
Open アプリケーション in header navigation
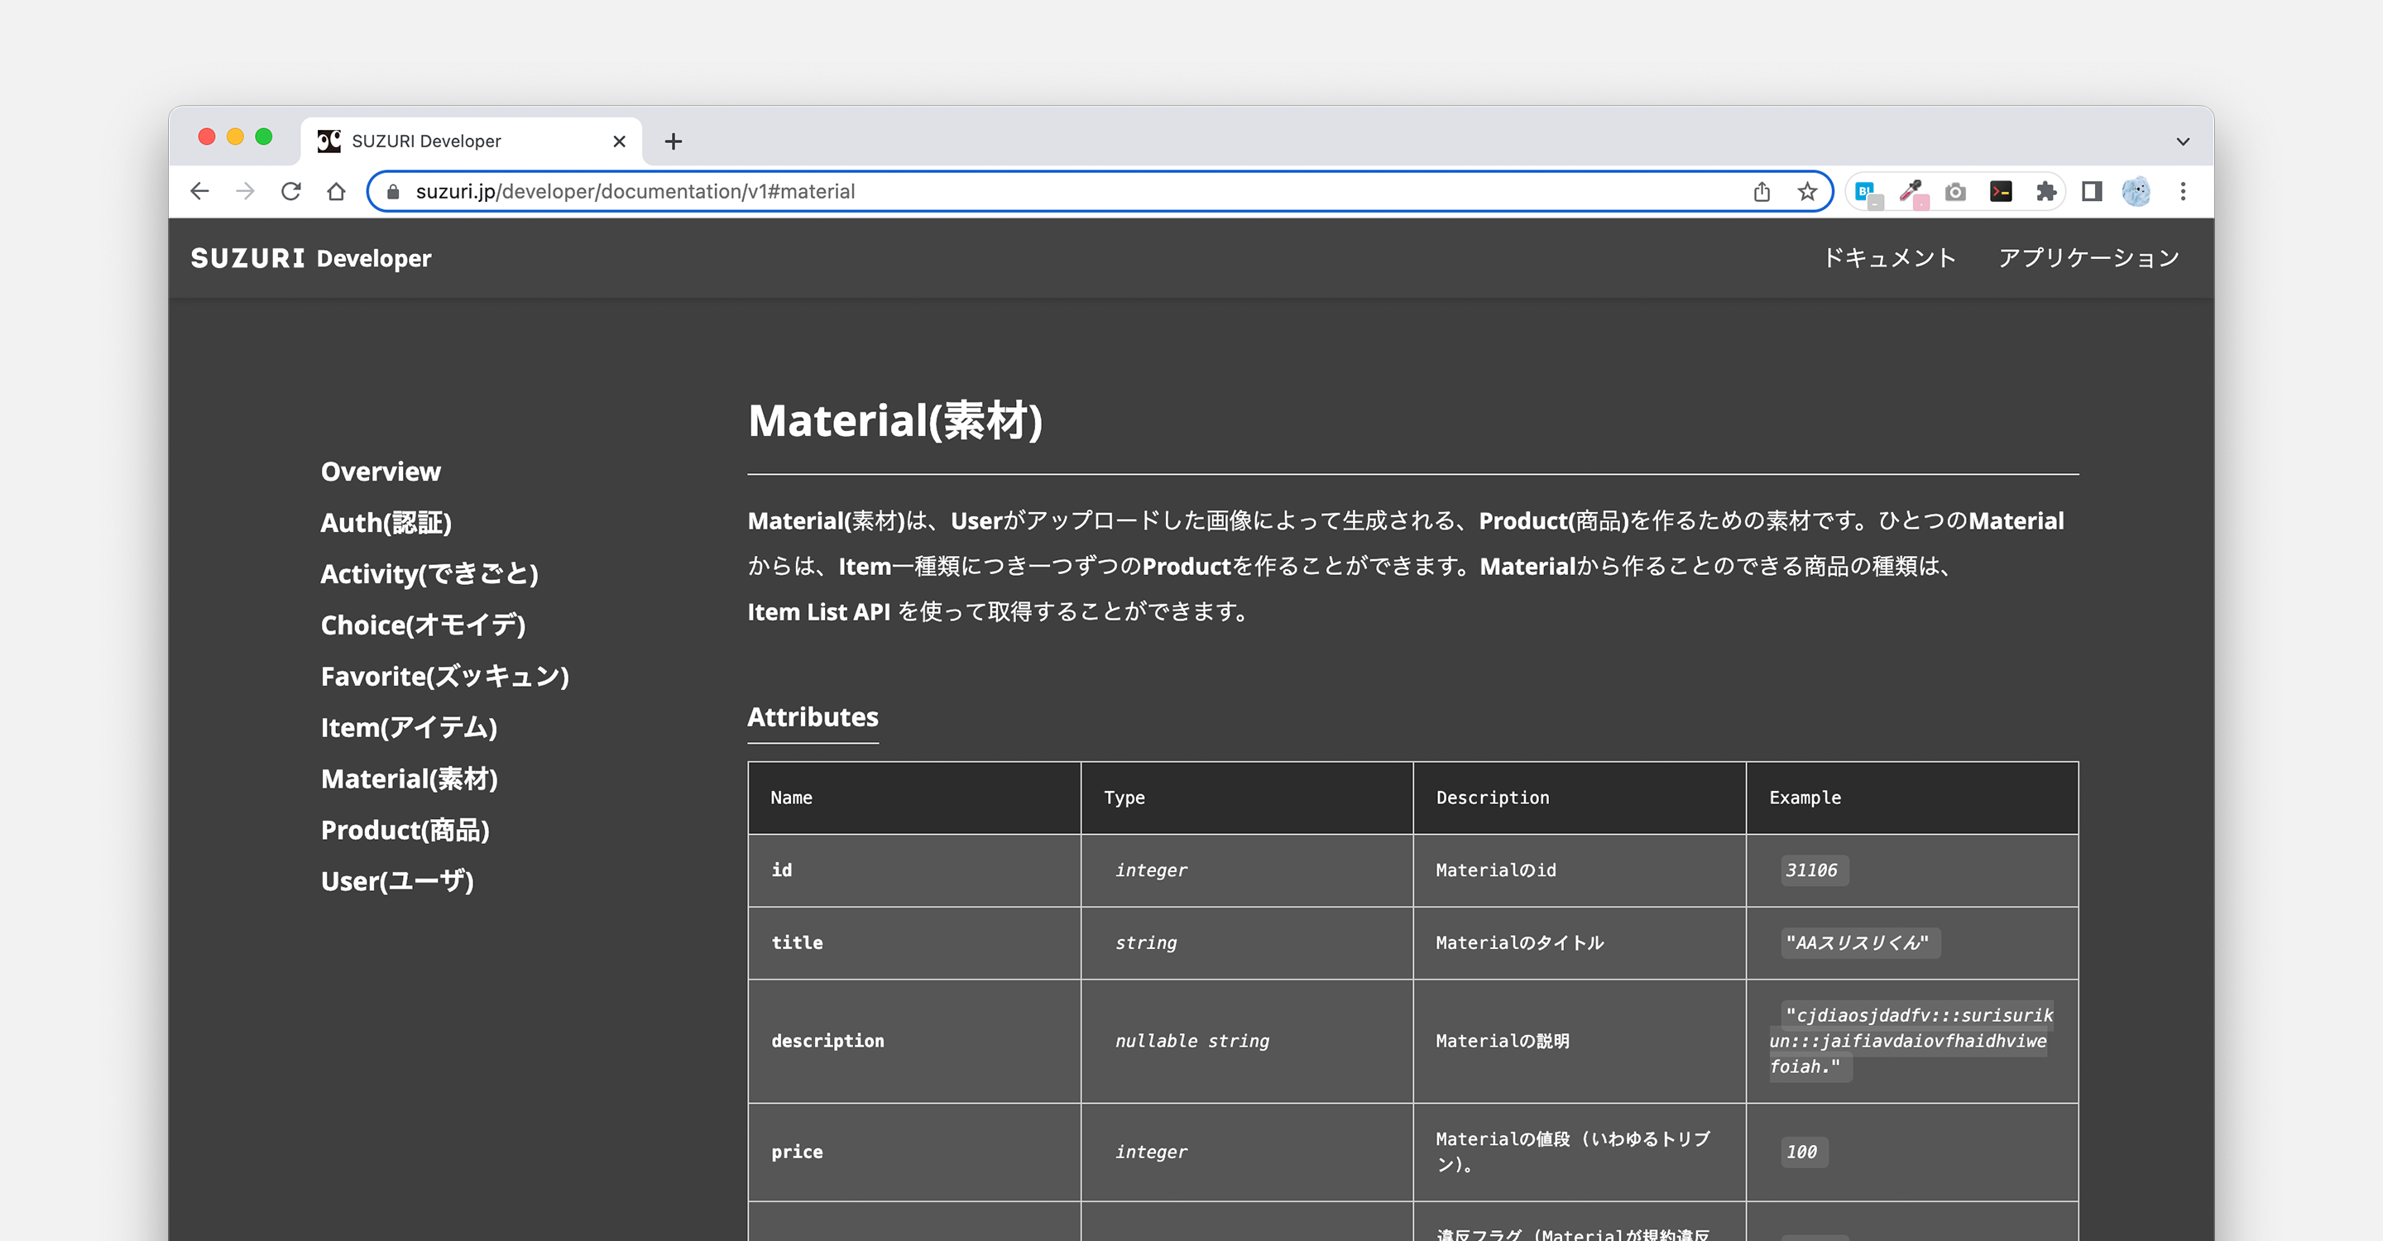pyautogui.click(x=2088, y=258)
